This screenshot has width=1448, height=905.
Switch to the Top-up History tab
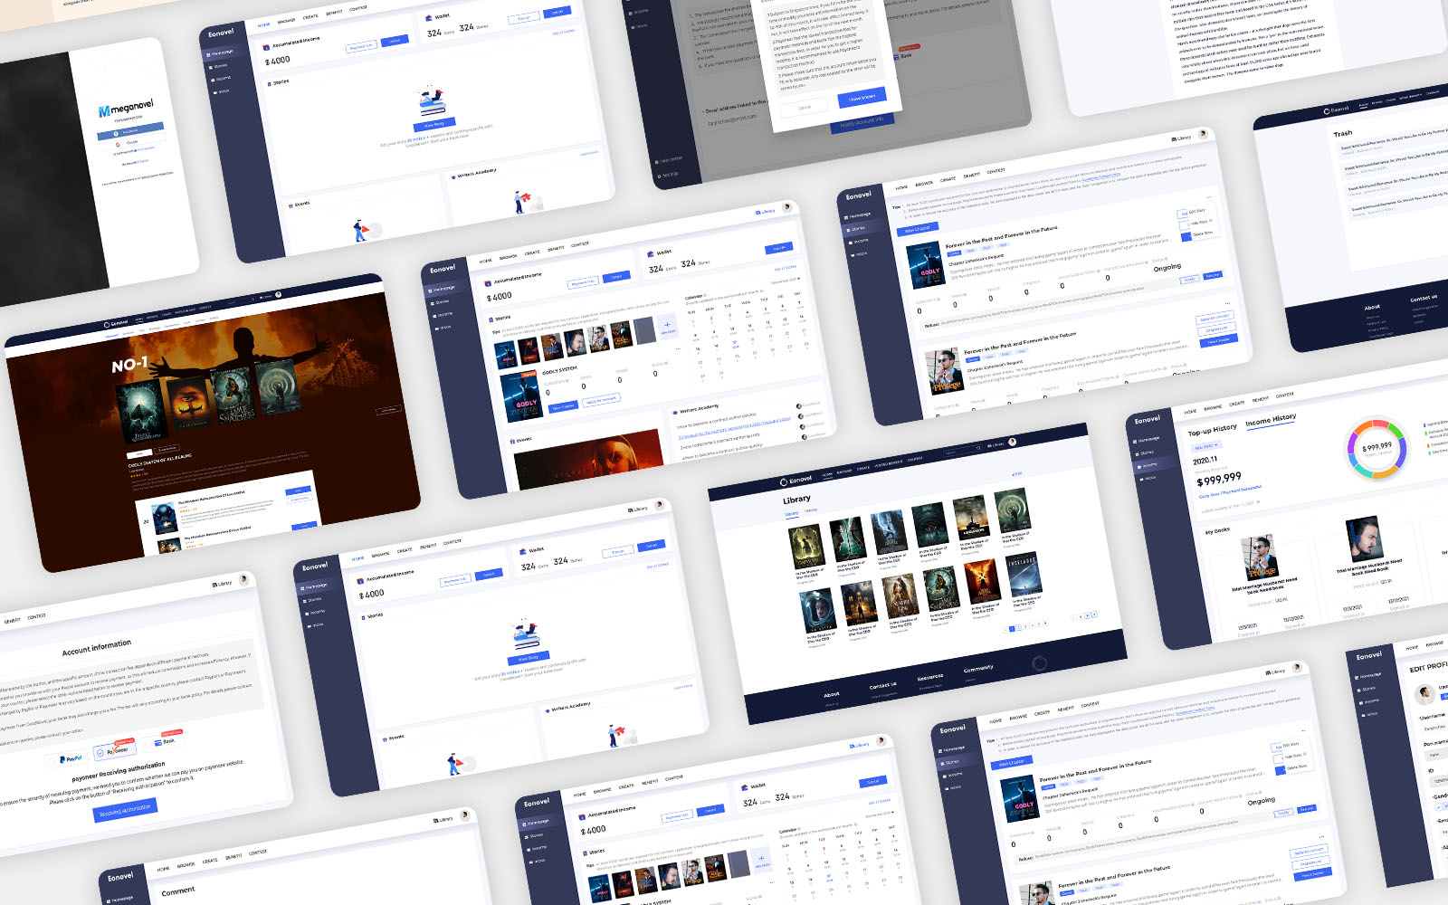1213,429
